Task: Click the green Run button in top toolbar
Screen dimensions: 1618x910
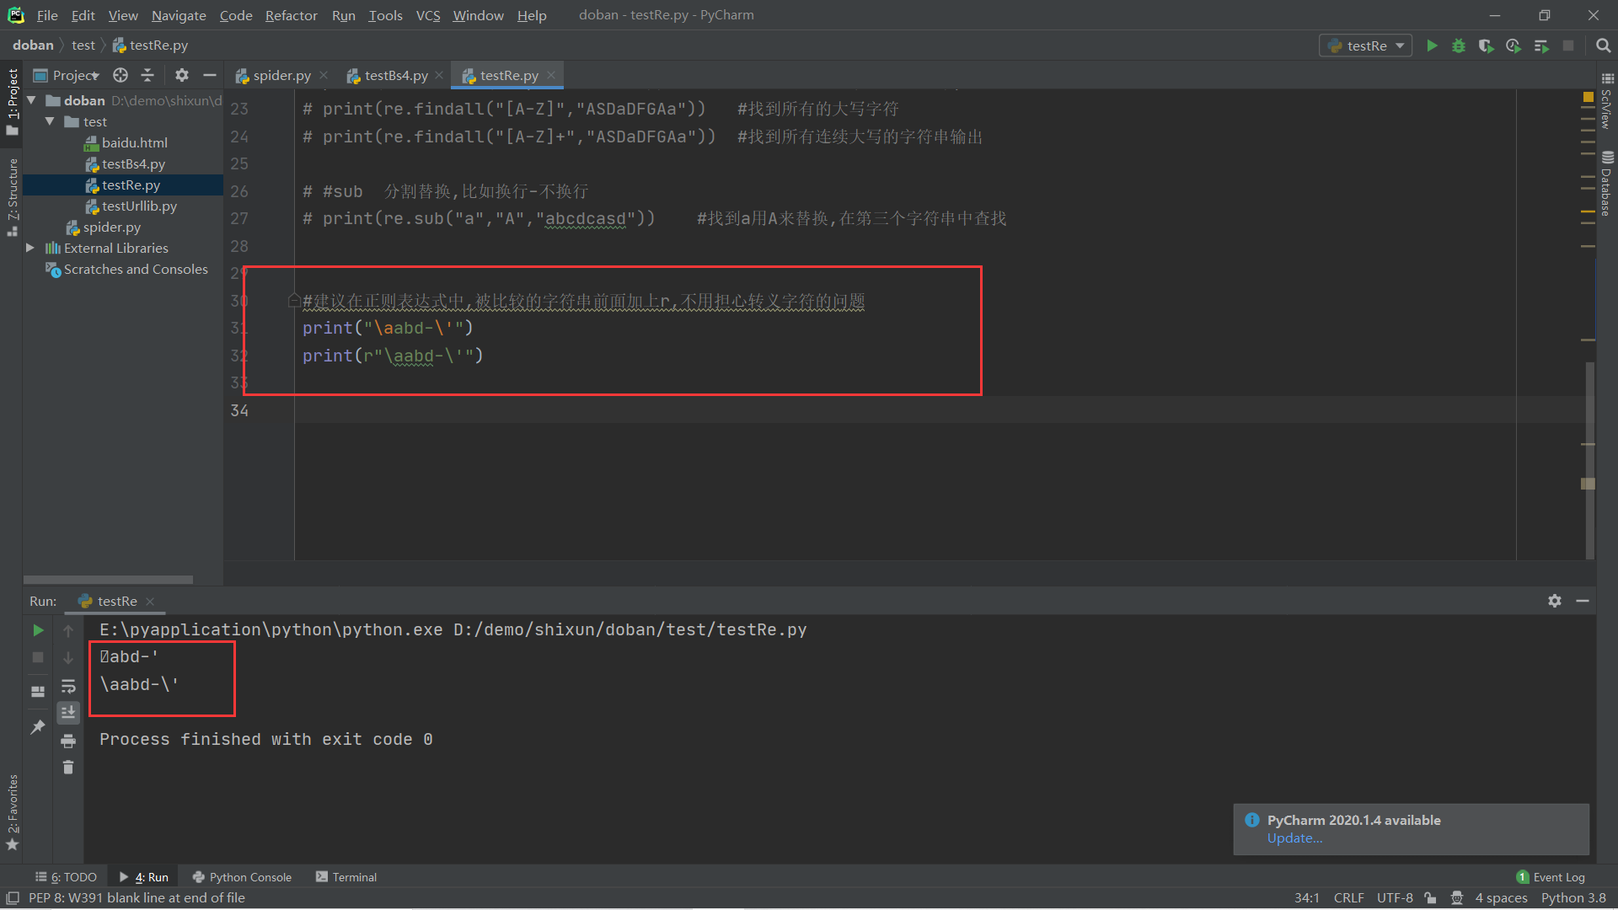Action: pos(1432,45)
